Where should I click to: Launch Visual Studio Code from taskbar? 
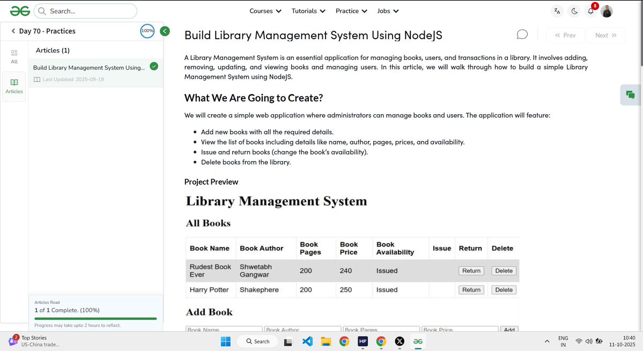(307, 341)
